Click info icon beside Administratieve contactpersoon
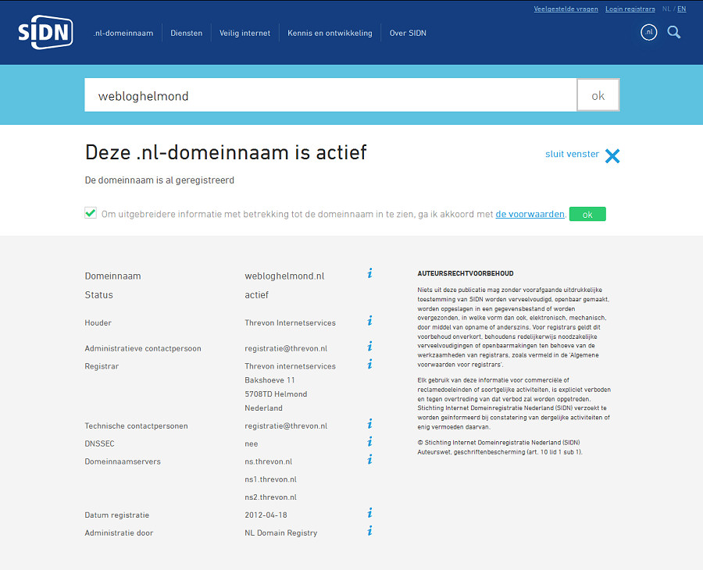The width and height of the screenshot is (703, 570). click(369, 347)
